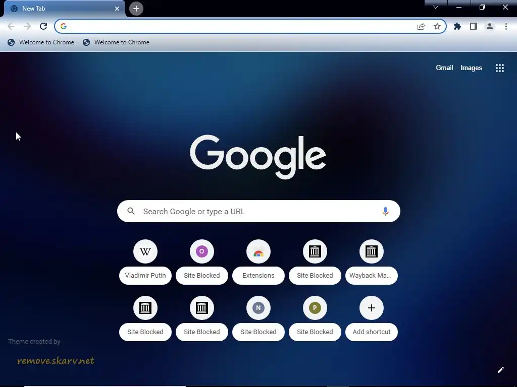Viewport: 517px width, 387px height.
Task: Click the Search Google or type a URL box
Action: [x=258, y=211]
